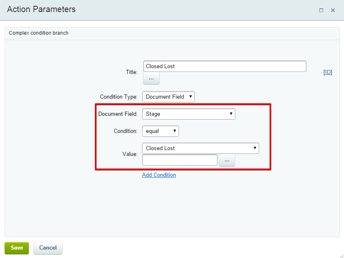The image size is (344, 258).
Task: Open the Document Field dropdown showing Stage
Action: (x=189, y=114)
